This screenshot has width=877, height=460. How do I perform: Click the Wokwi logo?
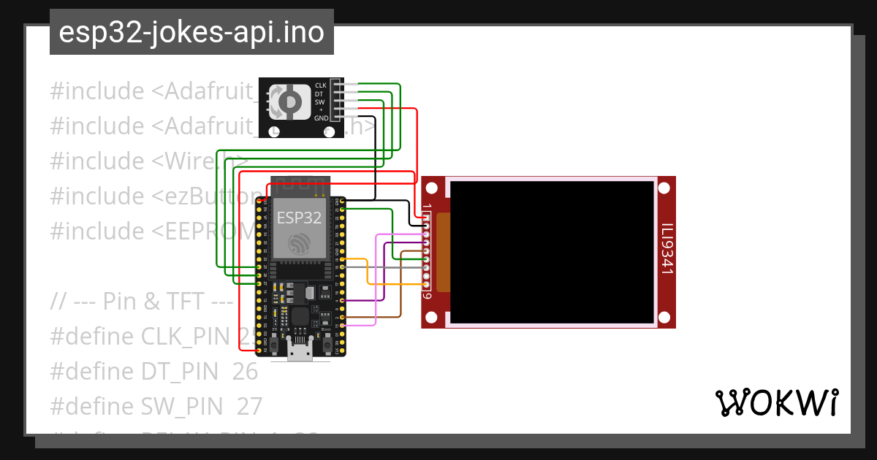coord(778,402)
